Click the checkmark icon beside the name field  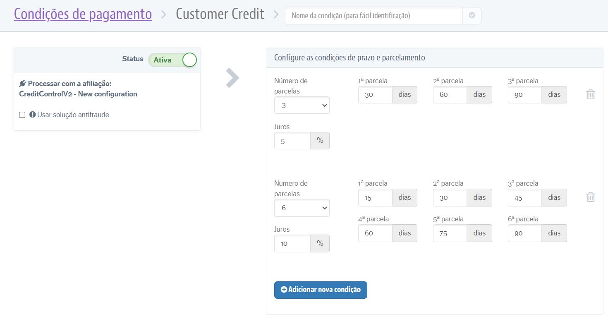pyautogui.click(x=471, y=15)
